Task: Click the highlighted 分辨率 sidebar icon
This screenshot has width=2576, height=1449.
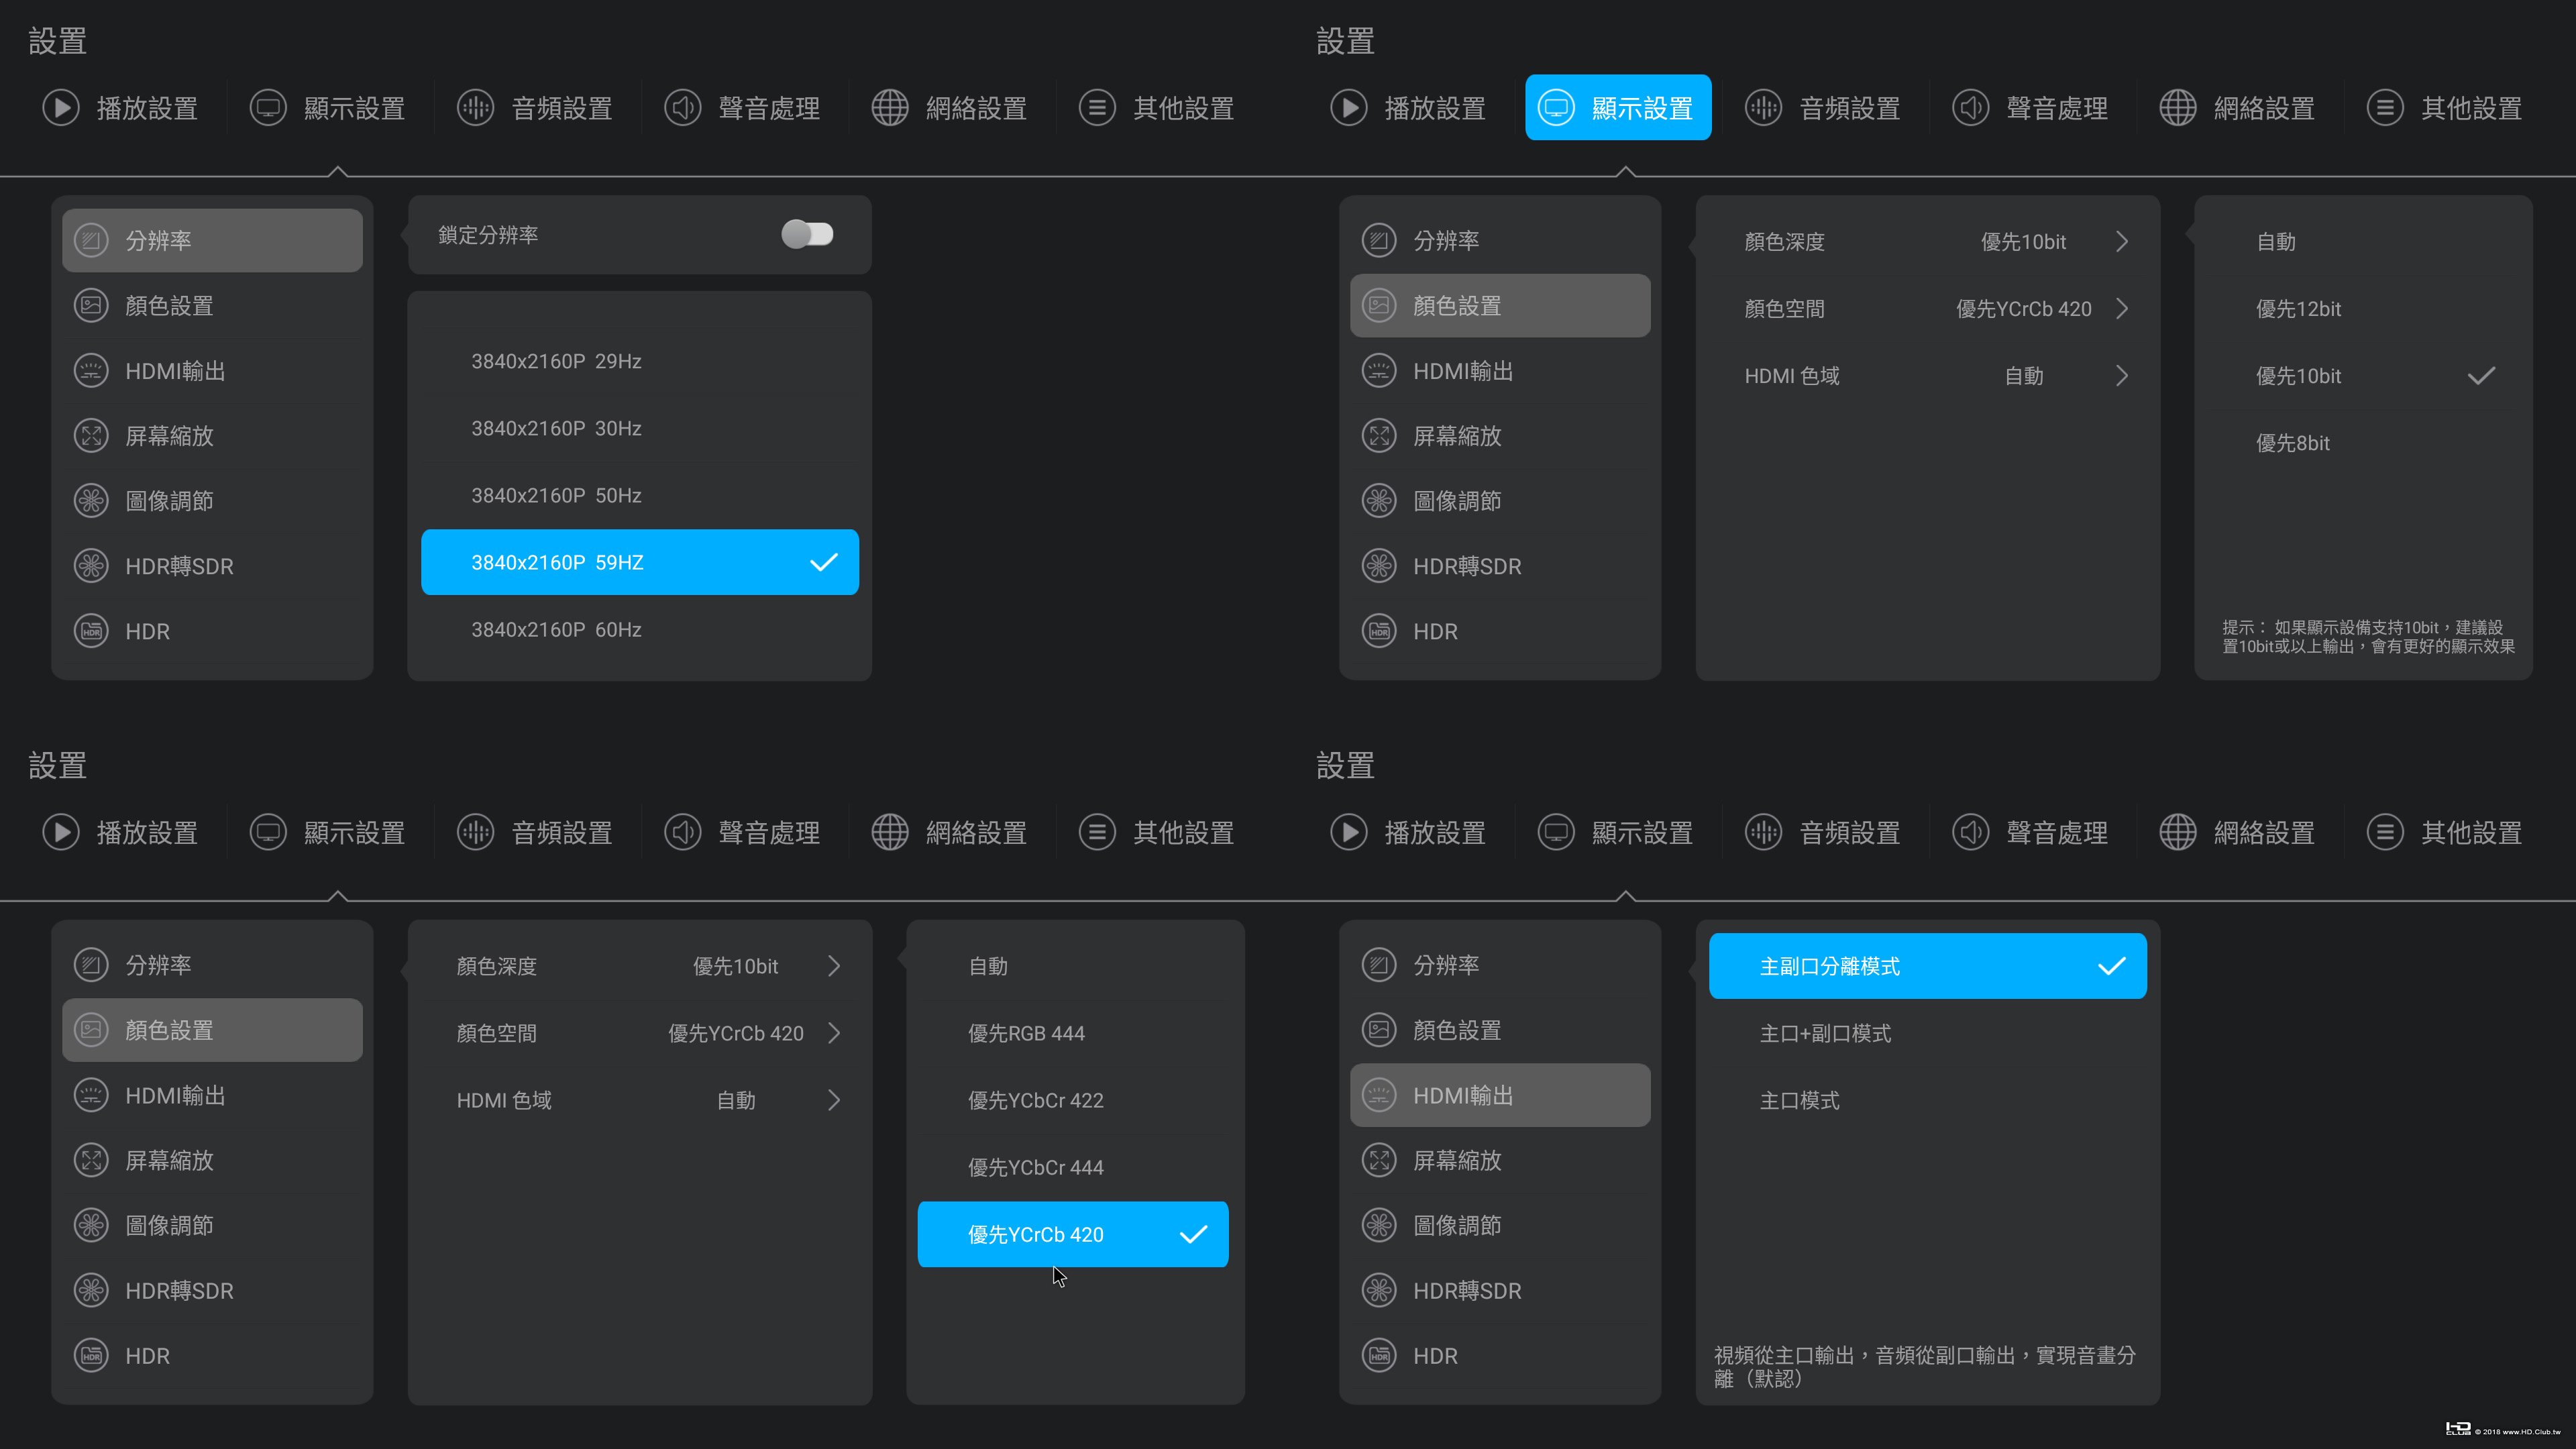Action: 91,240
